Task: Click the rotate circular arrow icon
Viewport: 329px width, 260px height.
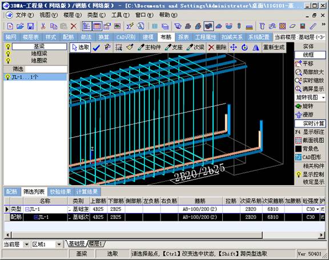Action: 244,47
